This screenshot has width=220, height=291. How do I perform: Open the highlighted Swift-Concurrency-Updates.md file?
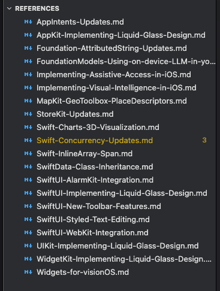(x=95, y=141)
